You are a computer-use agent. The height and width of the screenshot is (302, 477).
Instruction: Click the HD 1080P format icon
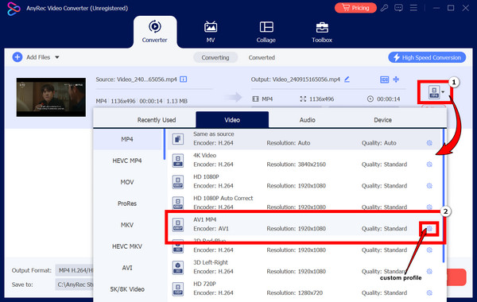pos(178,182)
